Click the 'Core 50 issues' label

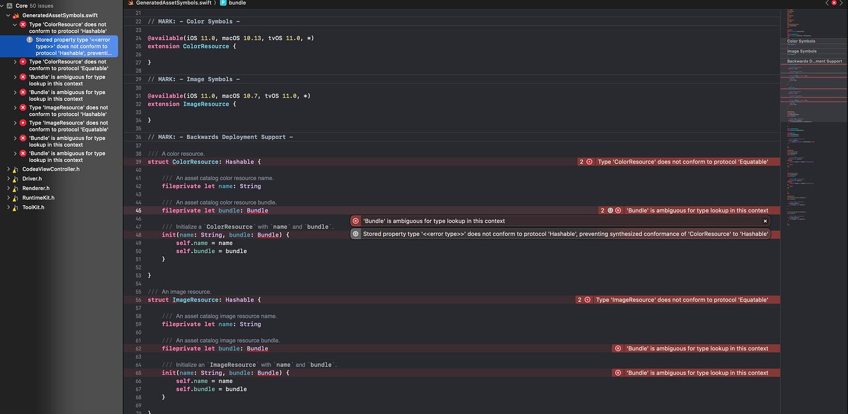click(34, 6)
